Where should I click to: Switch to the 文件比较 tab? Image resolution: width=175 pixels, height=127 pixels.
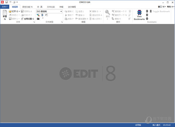click(x=51, y=7)
